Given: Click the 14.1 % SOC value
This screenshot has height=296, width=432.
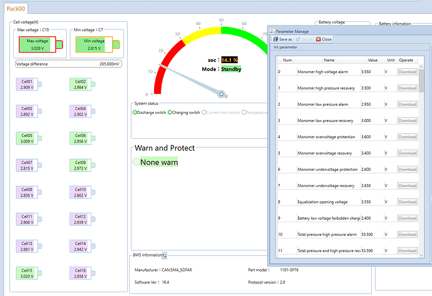Looking at the screenshot, I should 229,60.
